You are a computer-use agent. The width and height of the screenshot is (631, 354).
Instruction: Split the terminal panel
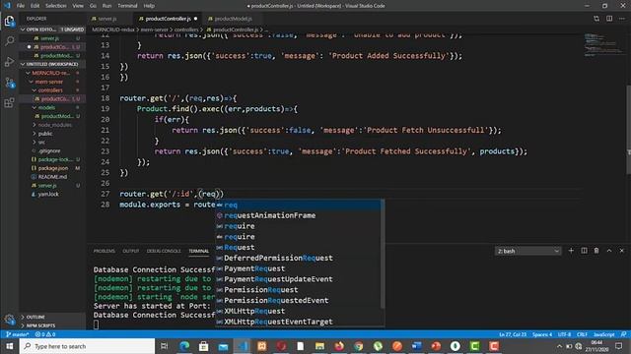pos(584,251)
